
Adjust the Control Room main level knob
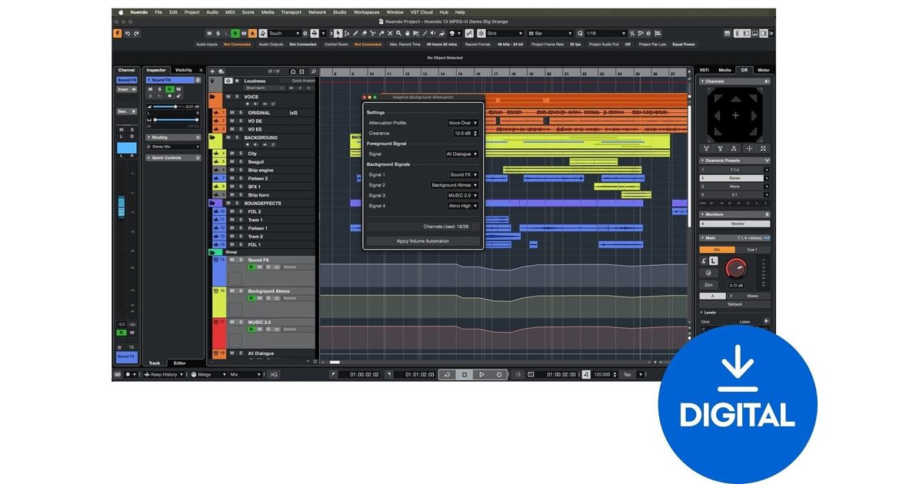736,268
